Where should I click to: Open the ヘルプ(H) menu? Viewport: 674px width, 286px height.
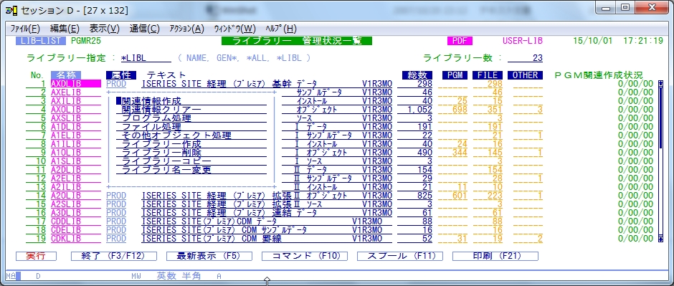tap(281, 29)
